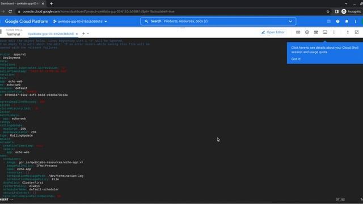Screen dimensions: 363x204
Task: Open Cloud Shell in a new window
Action: pyautogui.click(x=357, y=32)
